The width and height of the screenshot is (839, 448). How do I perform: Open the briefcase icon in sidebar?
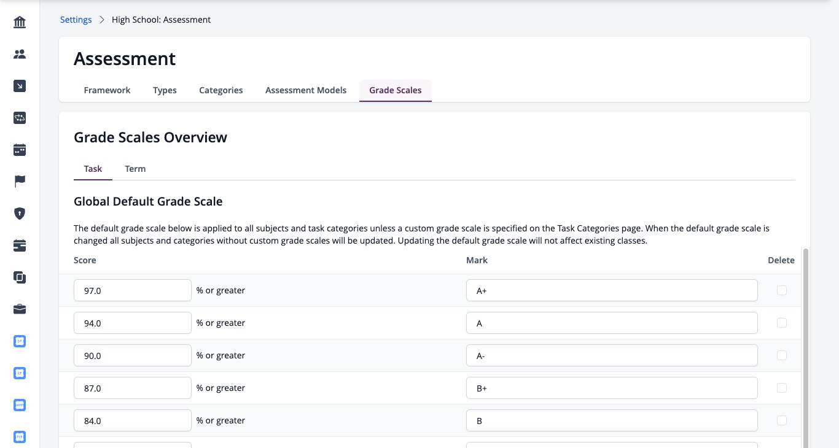coord(20,309)
